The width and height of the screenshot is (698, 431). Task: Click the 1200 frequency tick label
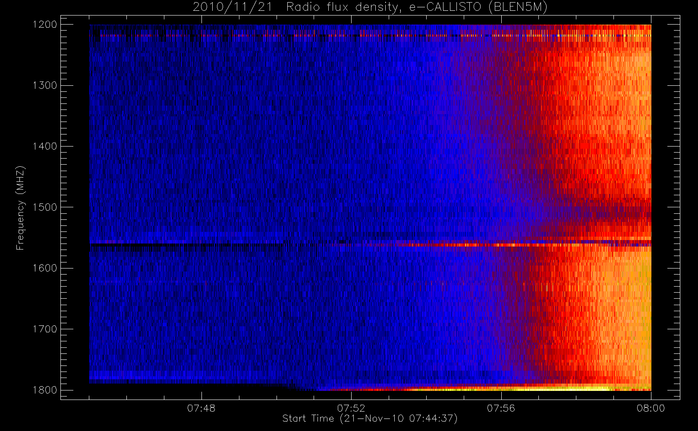click(x=45, y=25)
